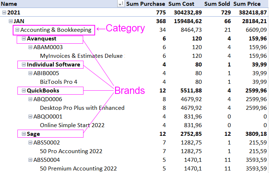Select the Online Simple Start 2022 cell

(72, 125)
